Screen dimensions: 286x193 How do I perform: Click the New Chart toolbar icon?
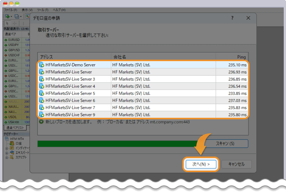[7, 16]
